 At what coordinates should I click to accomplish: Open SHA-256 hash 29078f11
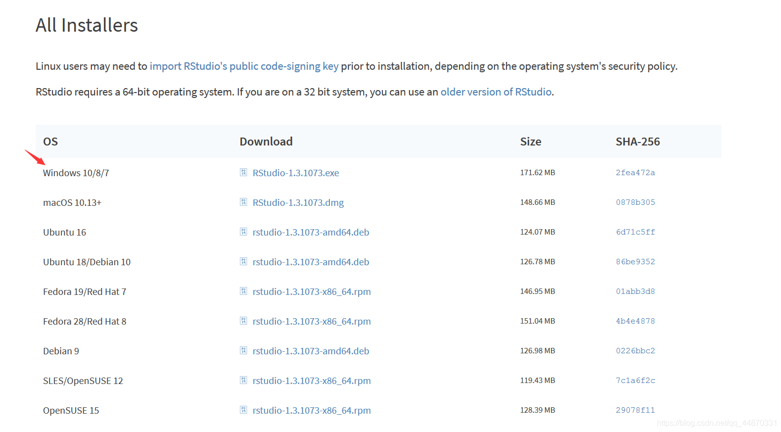coord(636,410)
